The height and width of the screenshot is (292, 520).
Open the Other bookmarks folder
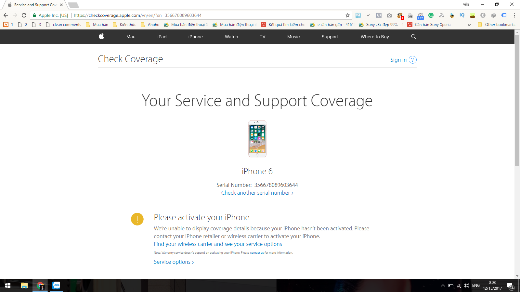coord(497,25)
